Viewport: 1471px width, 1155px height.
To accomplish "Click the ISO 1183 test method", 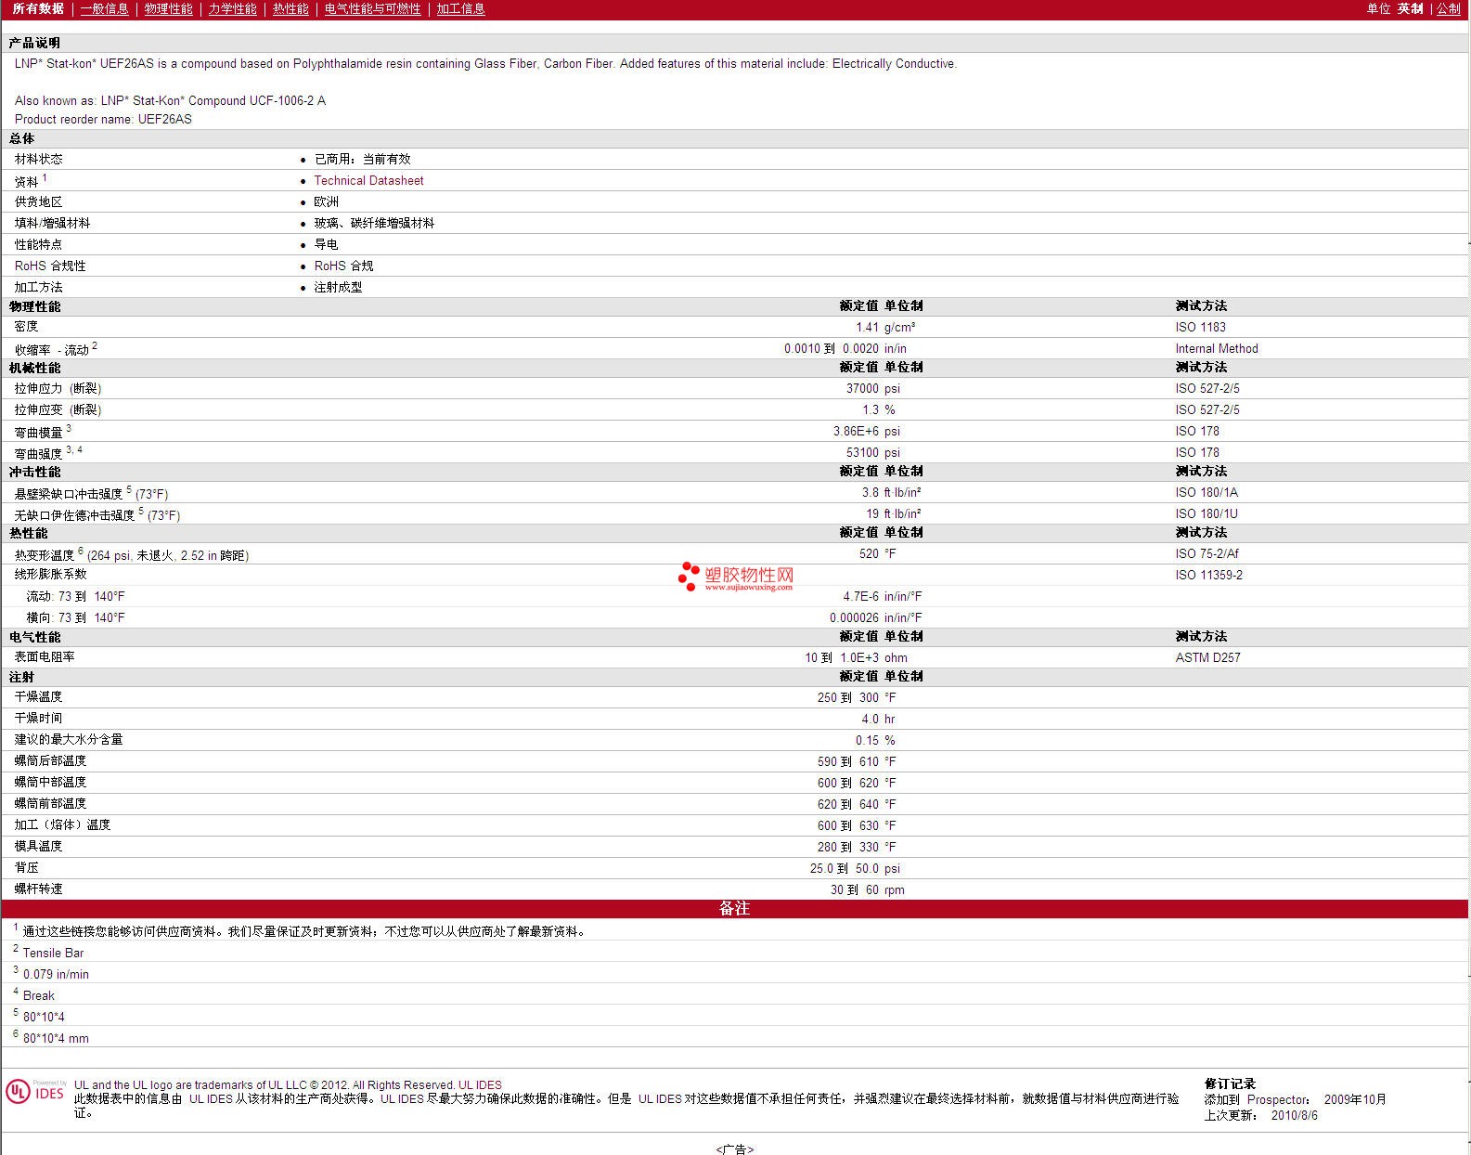I will click(x=1200, y=327).
